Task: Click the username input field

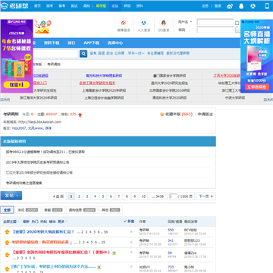Action: 215,22
